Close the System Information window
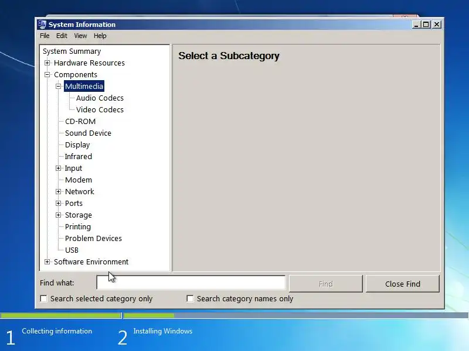469x351 pixels. coord(437,25)
